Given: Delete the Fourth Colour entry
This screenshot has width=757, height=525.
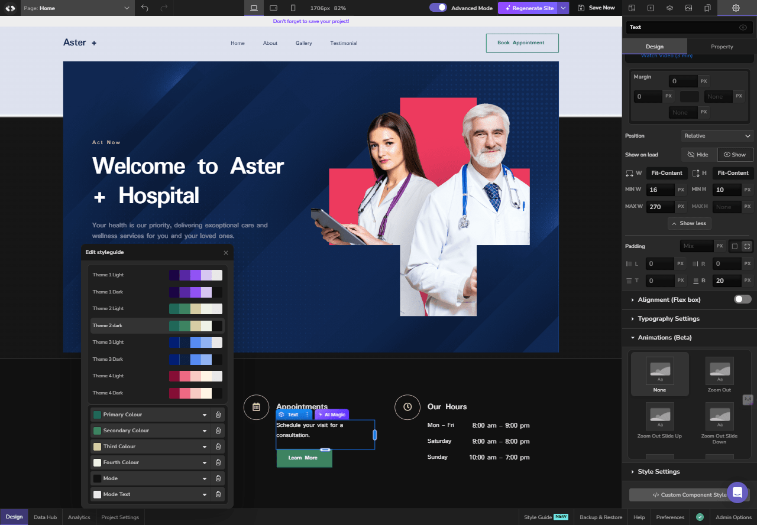Looking at the screenshot, I should [218, 462].
